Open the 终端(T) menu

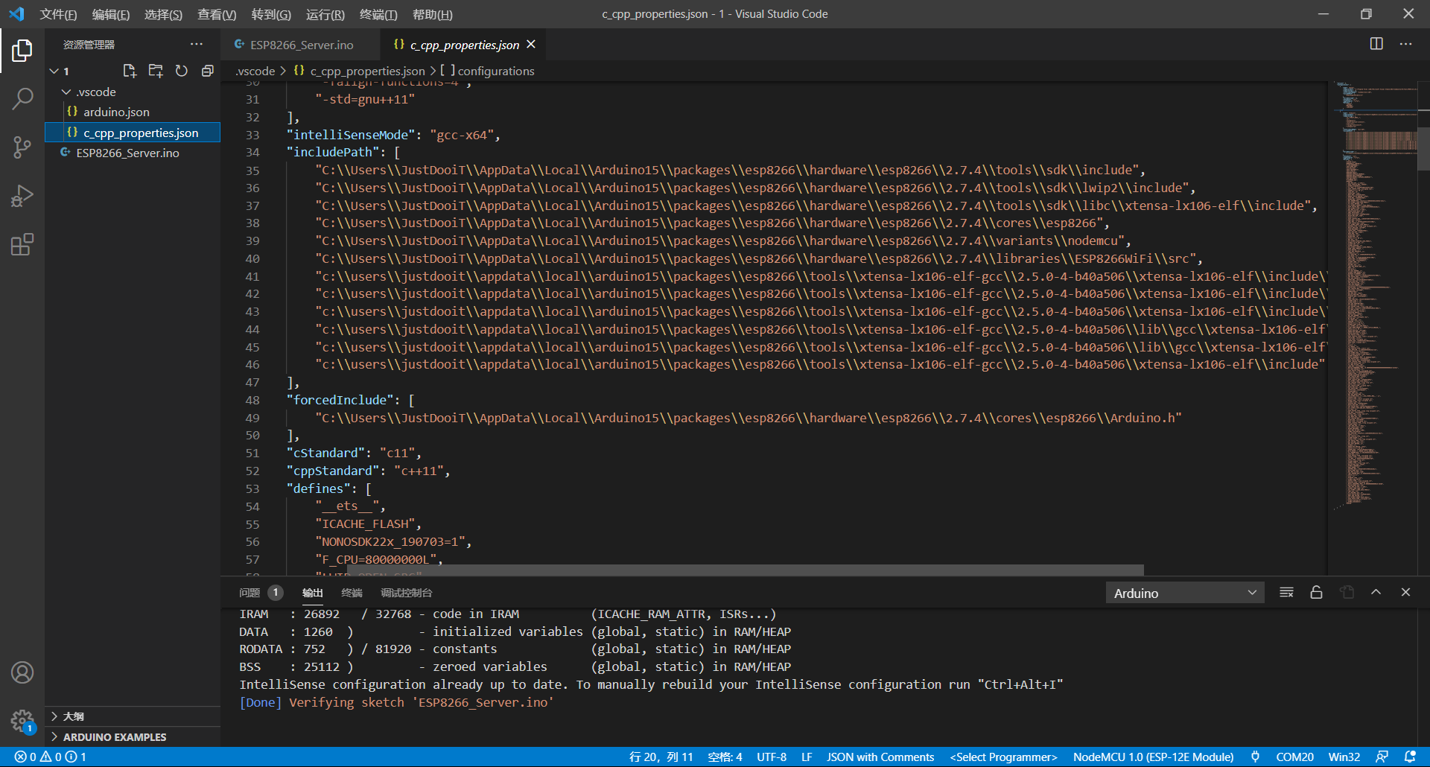(378, 14)
